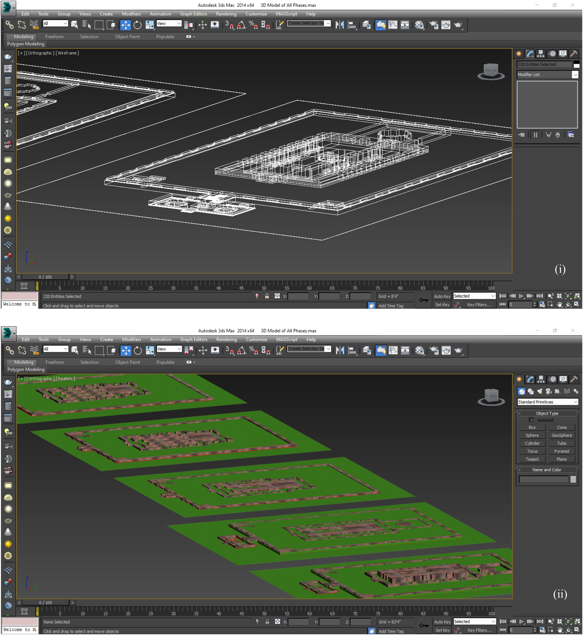Click the Set Key button

(442, 304)
